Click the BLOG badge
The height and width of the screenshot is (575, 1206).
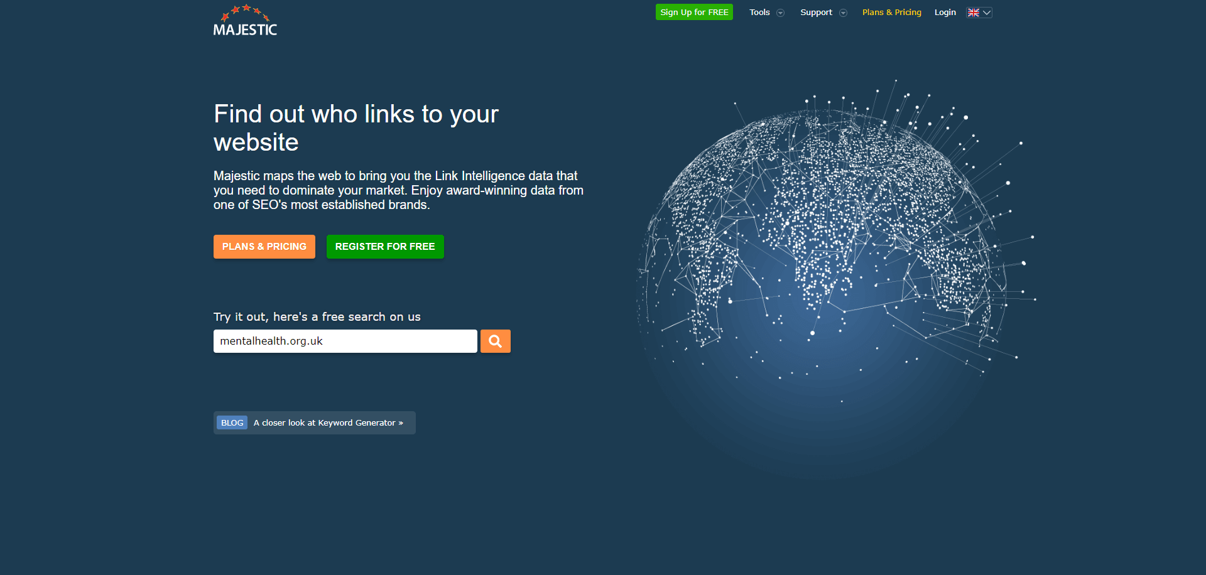click(232, 422)
